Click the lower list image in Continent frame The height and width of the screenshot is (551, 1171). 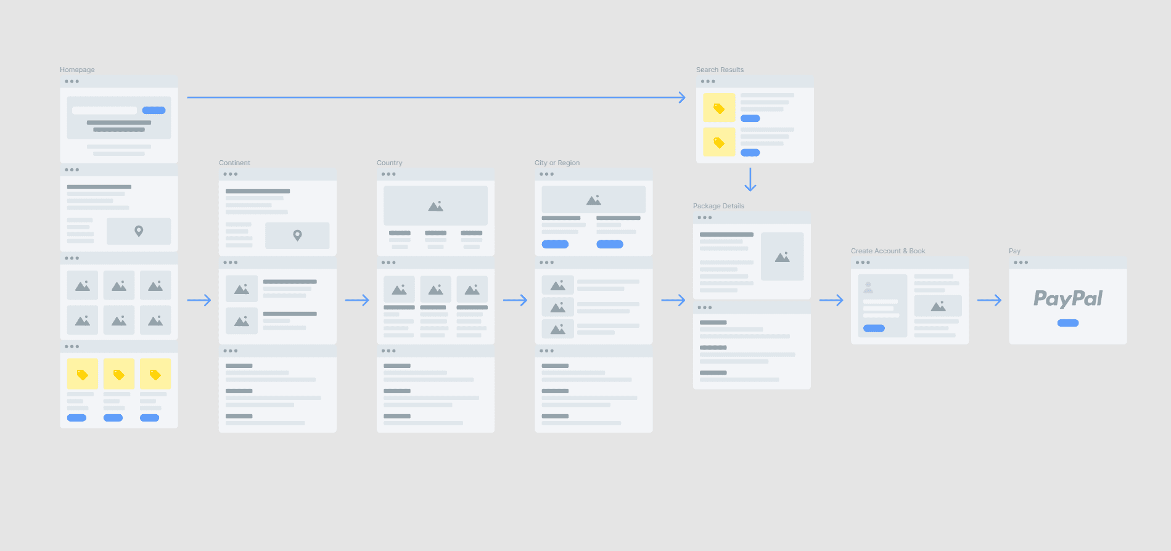(242, 320)
